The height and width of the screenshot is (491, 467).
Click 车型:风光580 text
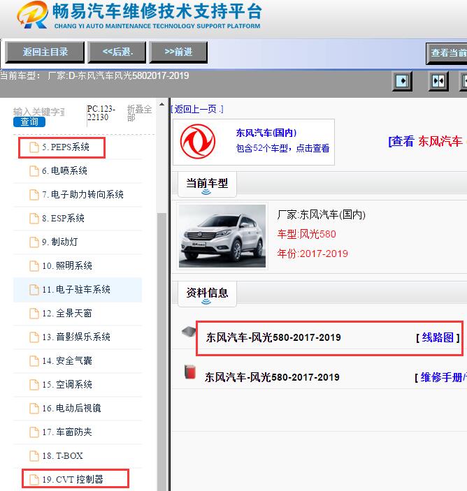[x=306, y=234]
